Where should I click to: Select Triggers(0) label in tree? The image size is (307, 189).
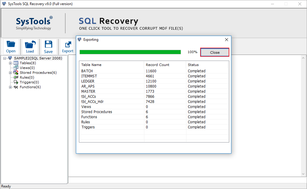coord(29,82)
